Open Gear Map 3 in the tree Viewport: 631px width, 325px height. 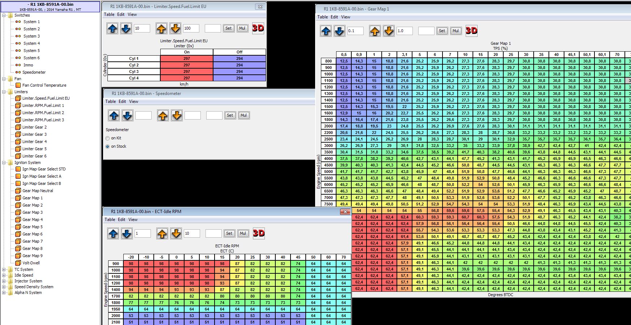pos(32,212)
